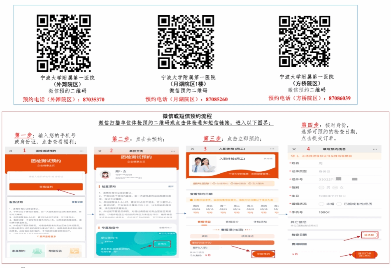The height and width of the screenshot is (268, 391).
Task: Select the 月湖院区1楼 QR code
Action: pyautogui.click(x=186, y=42)
